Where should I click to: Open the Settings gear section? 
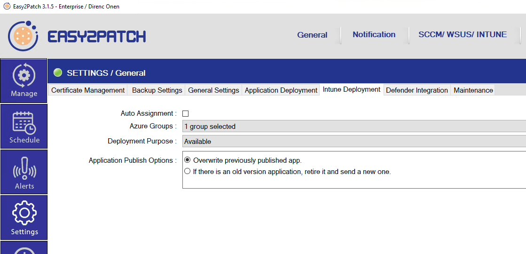tap(24, 218)
